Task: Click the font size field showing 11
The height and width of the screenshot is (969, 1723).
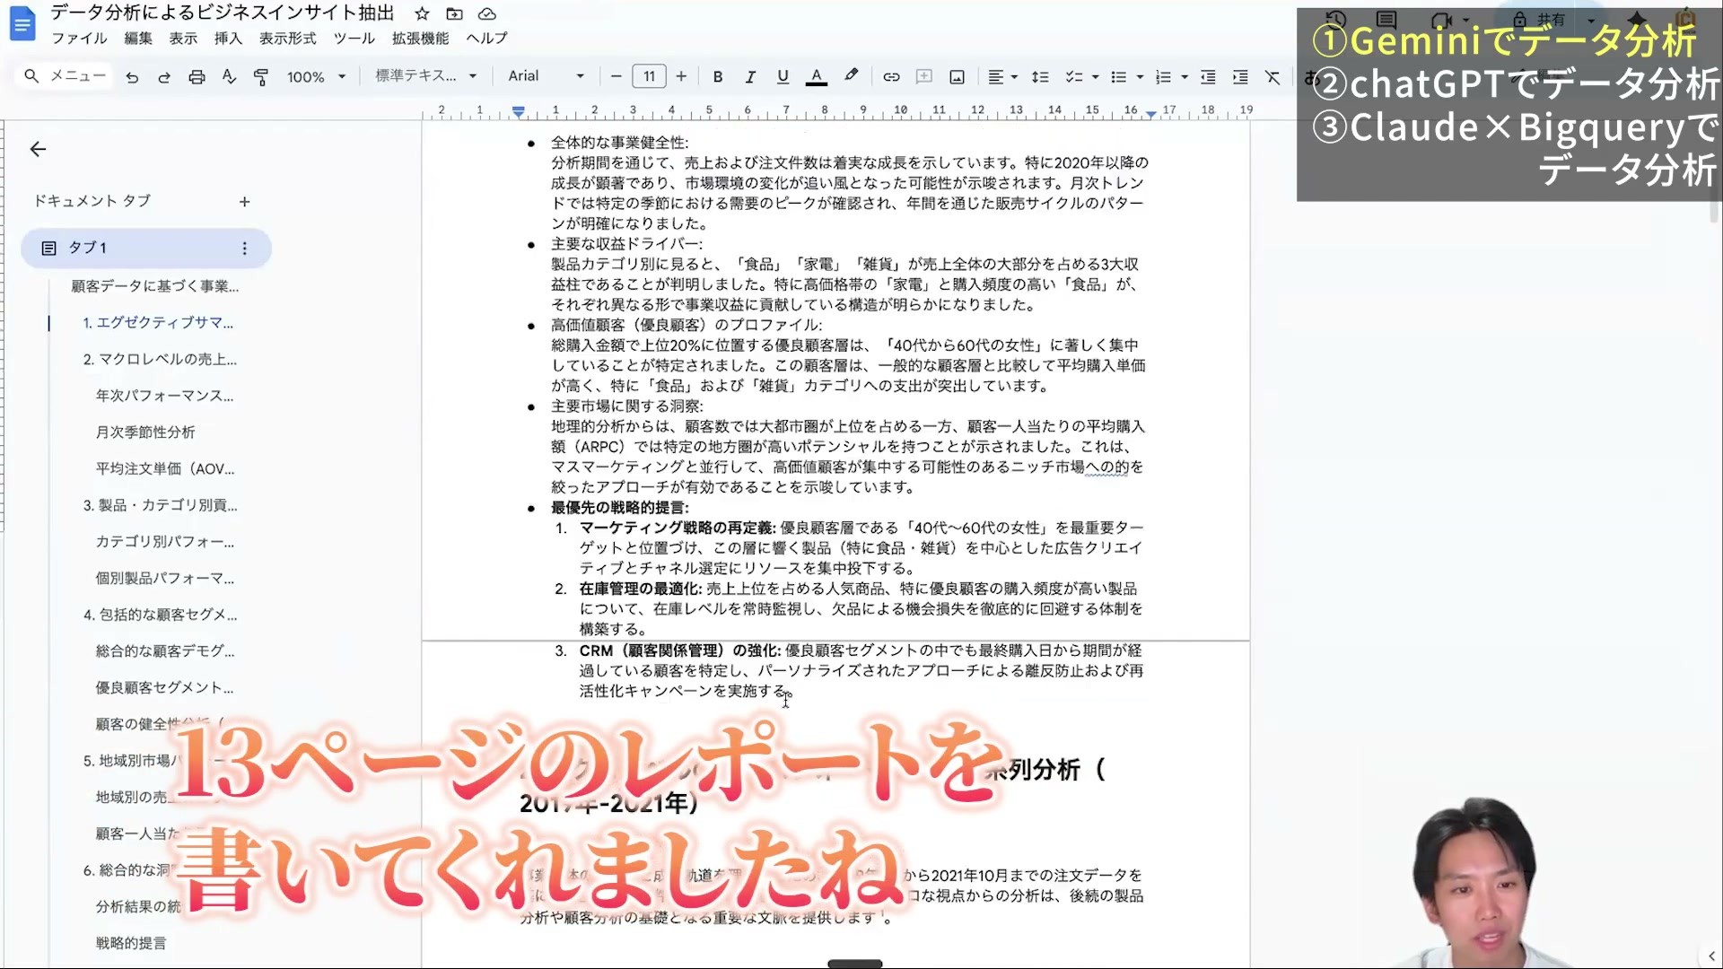Action: tap(649, 76)
